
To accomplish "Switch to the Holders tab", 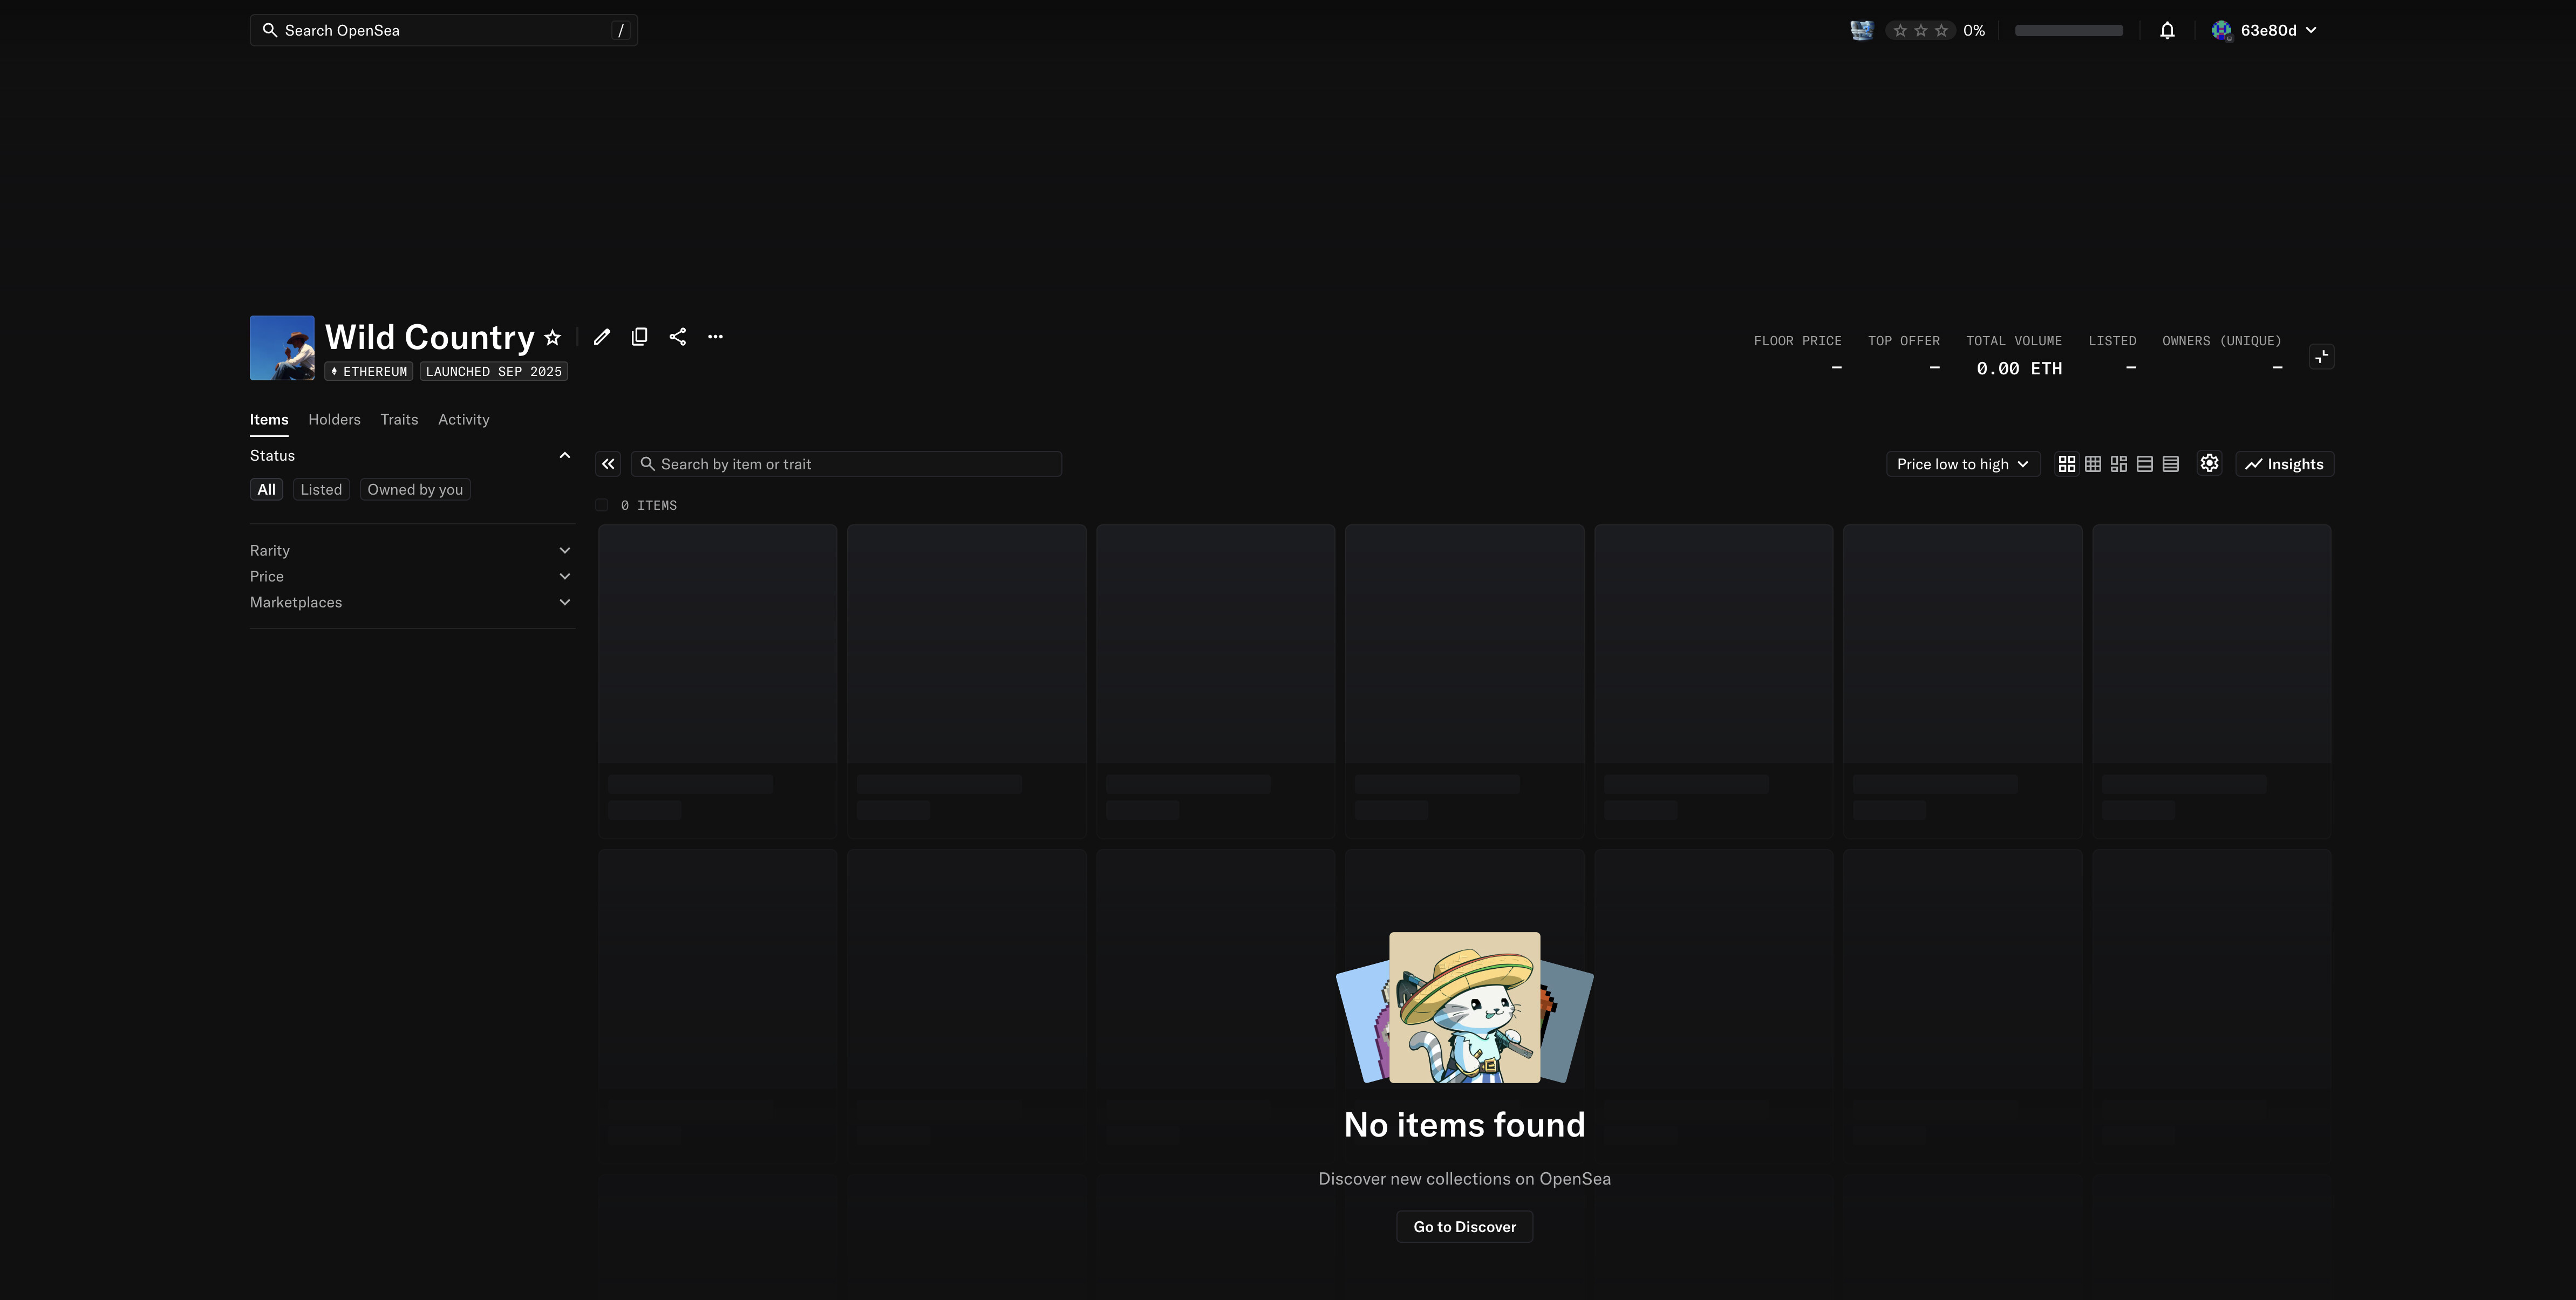I will coord(334,420).
